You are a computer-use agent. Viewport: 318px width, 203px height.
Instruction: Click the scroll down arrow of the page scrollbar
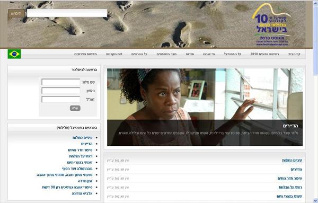point(315,200)
